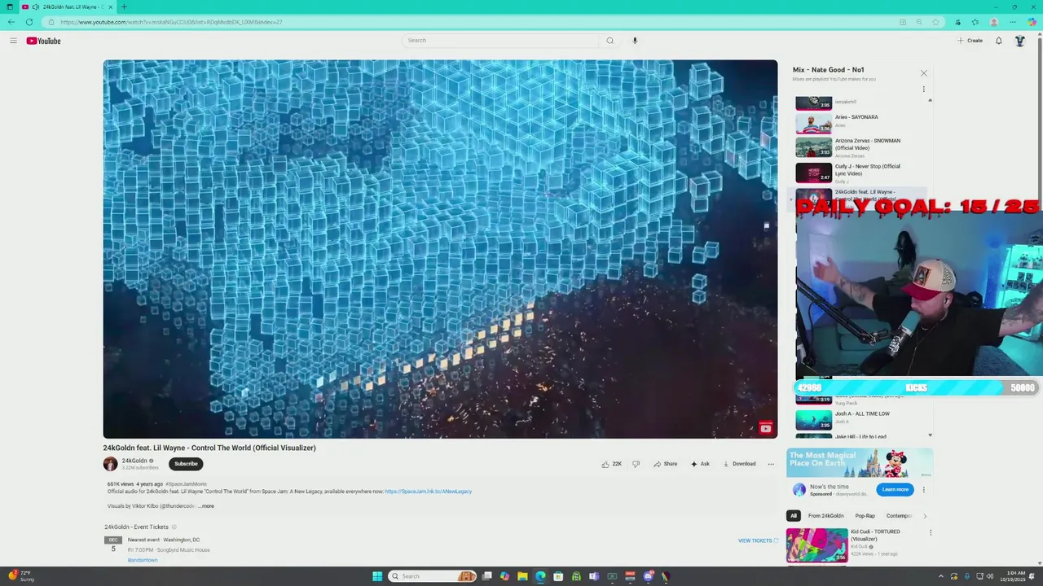Expand the description with ...more
This screenshot has width=1043, height=586.
(206, 506)
